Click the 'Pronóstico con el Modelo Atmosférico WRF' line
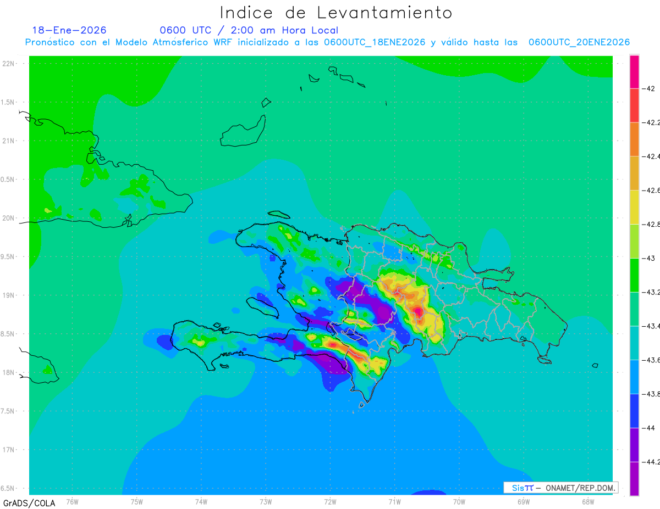660x509 pixels. tap(327, 42)
